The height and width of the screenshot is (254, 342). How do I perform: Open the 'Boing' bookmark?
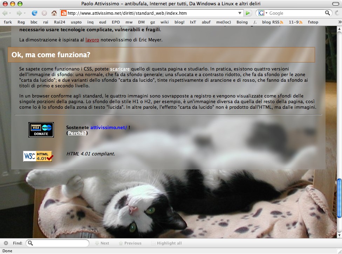pyautogui.click(x=242, y=22)
